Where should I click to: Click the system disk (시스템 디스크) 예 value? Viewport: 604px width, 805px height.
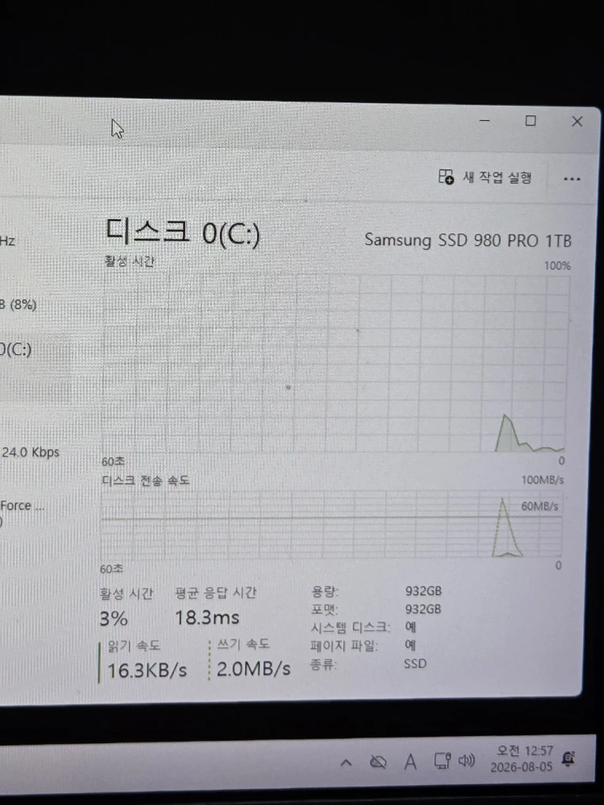coord(411,627)
